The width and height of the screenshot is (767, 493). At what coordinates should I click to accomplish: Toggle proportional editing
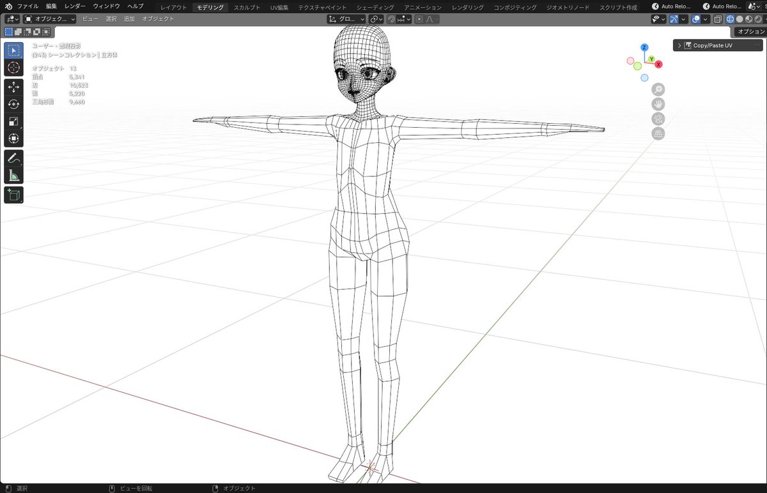tap(419, 19)
